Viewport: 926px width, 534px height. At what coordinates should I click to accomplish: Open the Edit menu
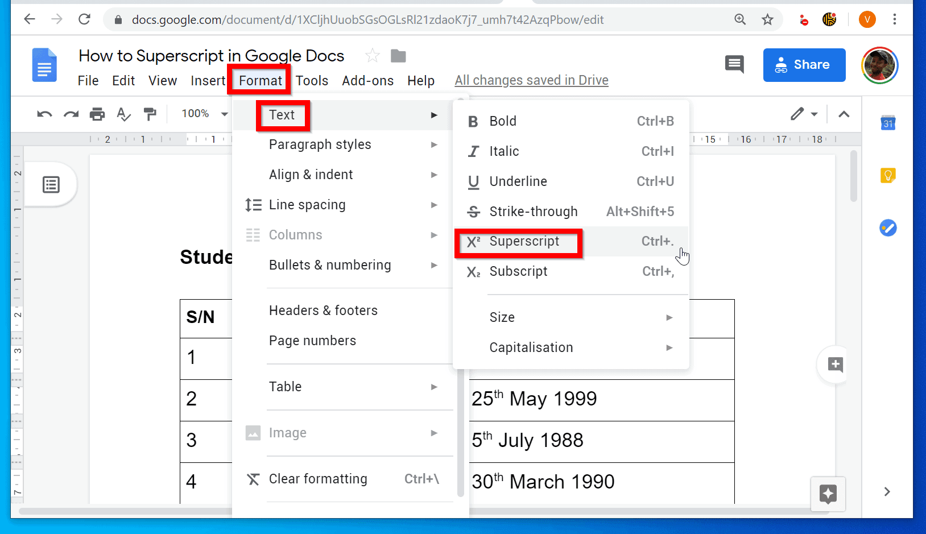tap(123, 81)
